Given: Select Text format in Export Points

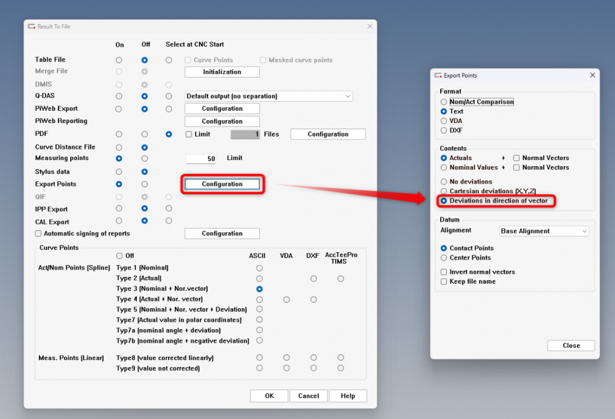Looking at the screenshot, I should (444, 111).
